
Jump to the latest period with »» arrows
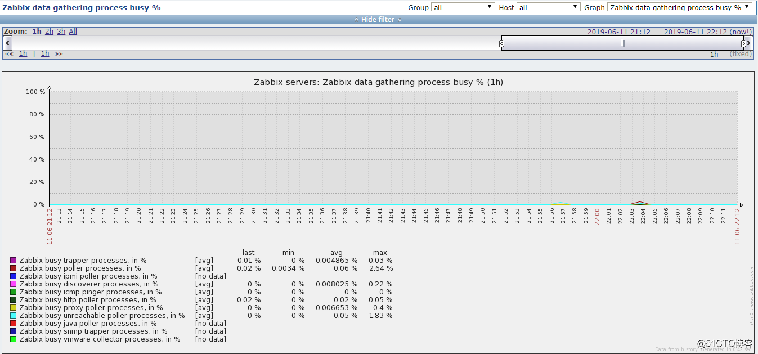(x=59, y=54)
